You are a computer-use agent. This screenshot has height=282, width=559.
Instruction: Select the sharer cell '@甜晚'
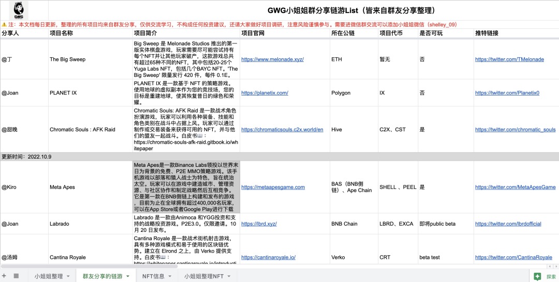[24, 130]
